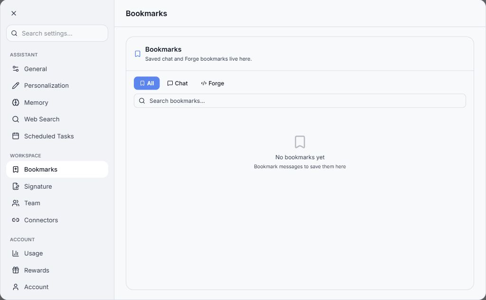Click 'Bookmark messages to save them here' text
Screen dimensions: 486x300
pos(300,166)
